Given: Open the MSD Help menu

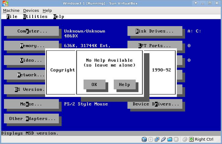Looking at the screenshot, I should [x=59, y=17].
